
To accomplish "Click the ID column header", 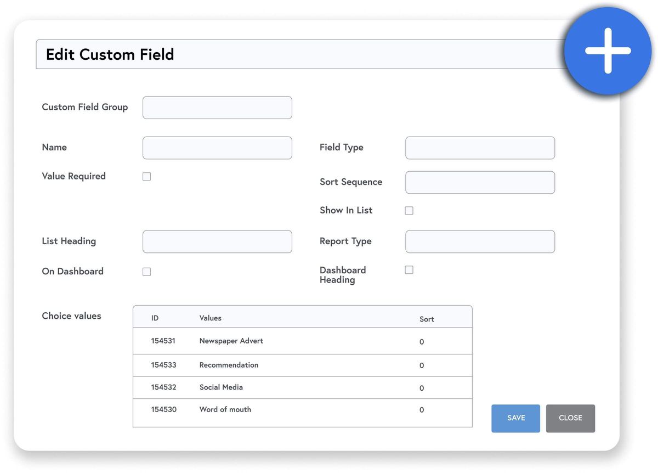I will click(x=155, y=318).
